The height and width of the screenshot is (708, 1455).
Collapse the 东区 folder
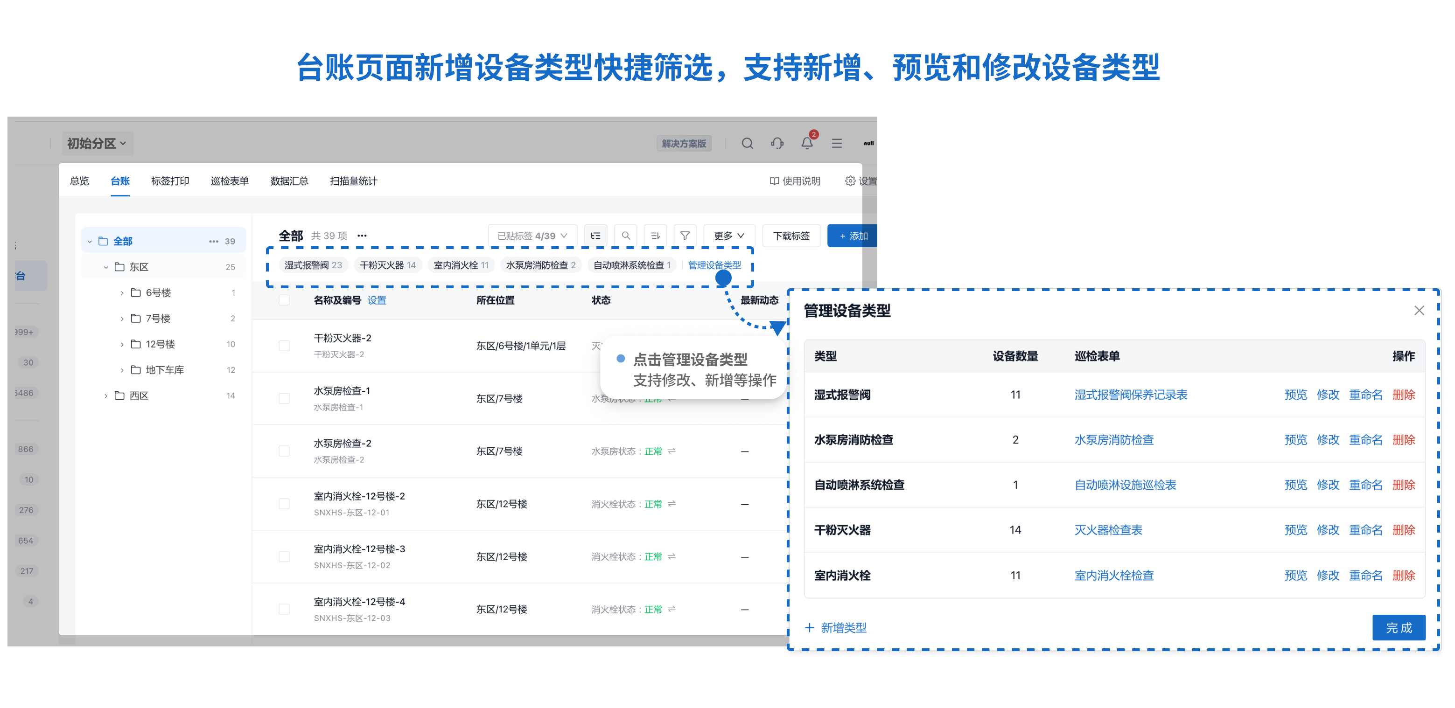(105, 268)
